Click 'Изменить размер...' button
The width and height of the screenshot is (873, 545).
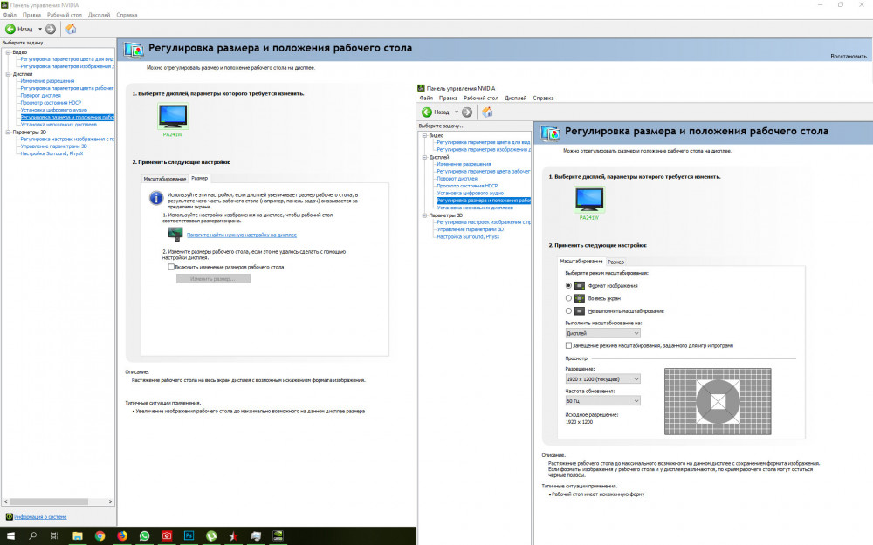click(x=213, y=279)
